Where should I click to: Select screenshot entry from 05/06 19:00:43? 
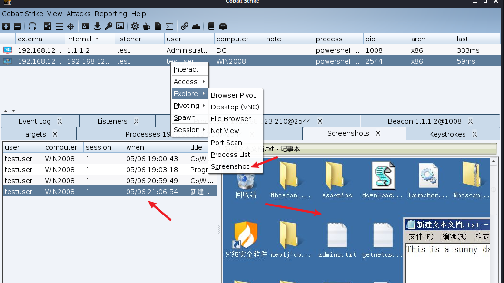tap(110, 159)
